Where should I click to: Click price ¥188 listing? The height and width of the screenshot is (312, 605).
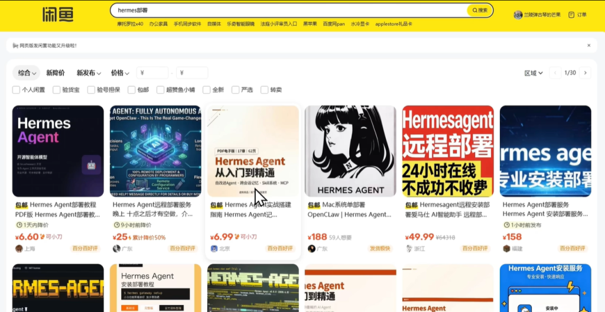point(317,237)
